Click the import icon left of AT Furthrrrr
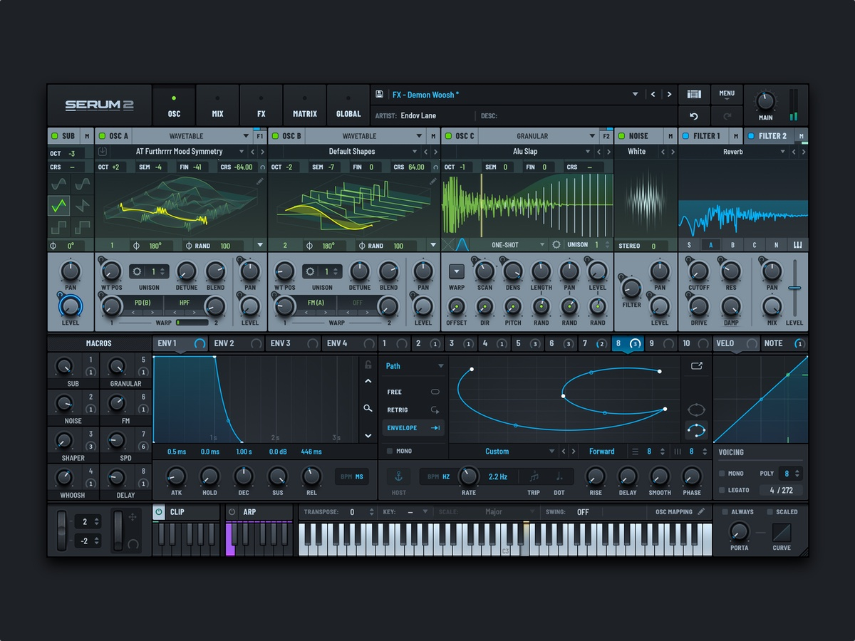 point(103,152)
